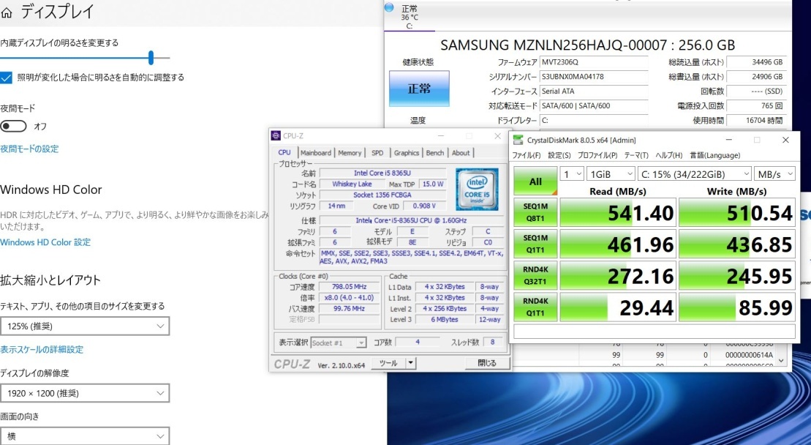811x445 pixels.
Task: Run the SEQ1M Q8T1 benchmark test
Action: 535,212
